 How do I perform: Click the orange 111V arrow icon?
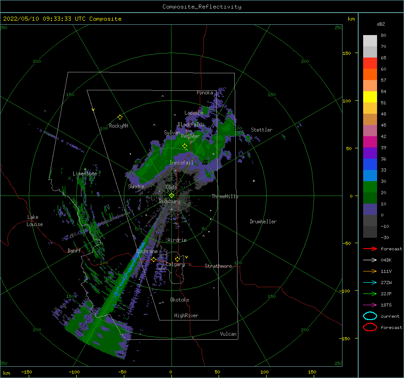pyautogui.click(x=370, y=271)
